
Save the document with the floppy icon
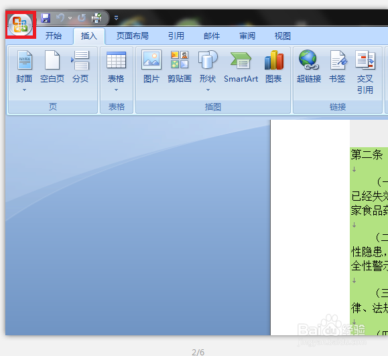(46, 18)
